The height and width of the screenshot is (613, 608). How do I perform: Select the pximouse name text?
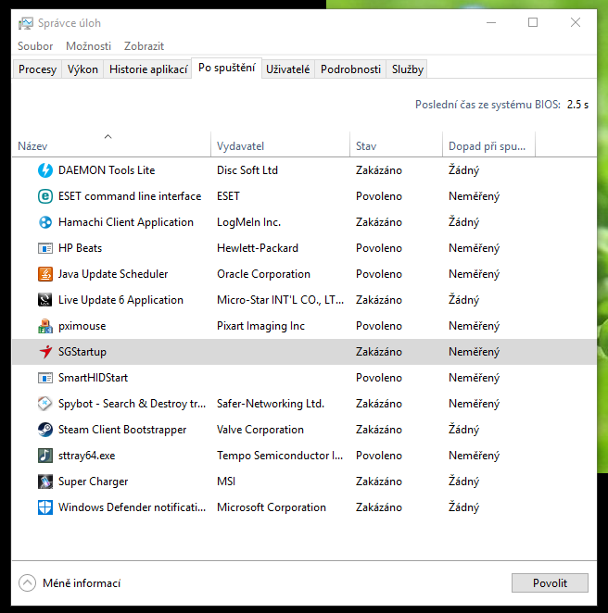pos(82,326)
